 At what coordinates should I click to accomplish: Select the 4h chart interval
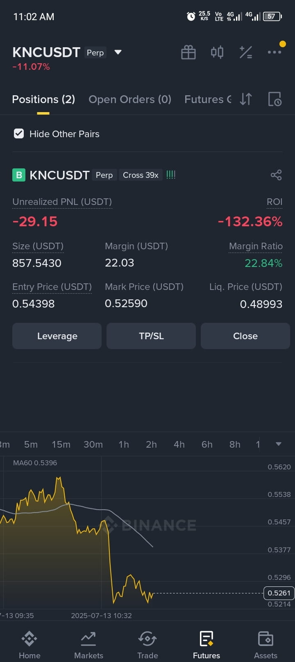(x=179, y=444)
